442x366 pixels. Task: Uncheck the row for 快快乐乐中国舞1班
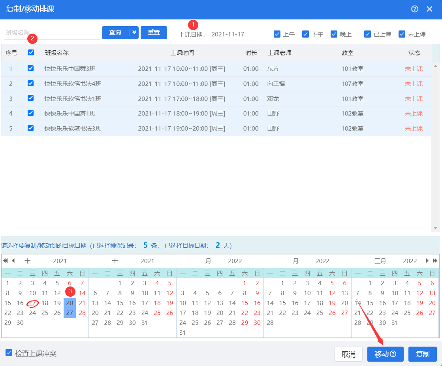[x=30, y=113]
